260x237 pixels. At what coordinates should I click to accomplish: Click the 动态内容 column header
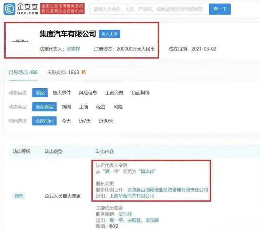click(105, 151)
